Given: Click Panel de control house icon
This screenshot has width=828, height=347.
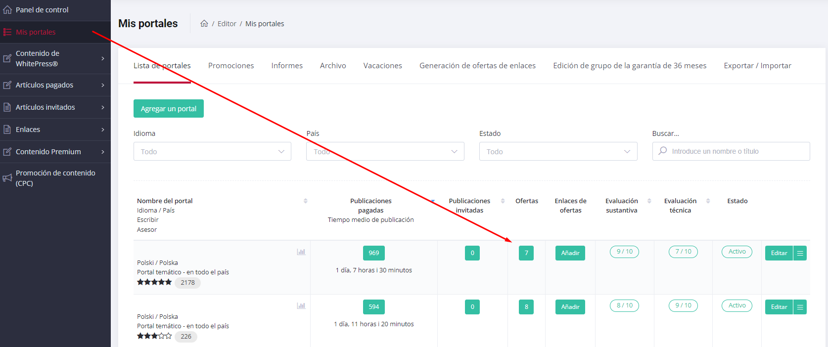Looking at the screenshot, I should point(7,9).
